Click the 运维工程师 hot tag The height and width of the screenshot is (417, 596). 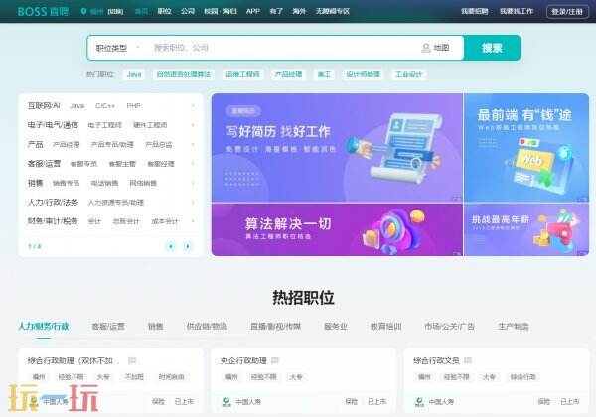243,74
